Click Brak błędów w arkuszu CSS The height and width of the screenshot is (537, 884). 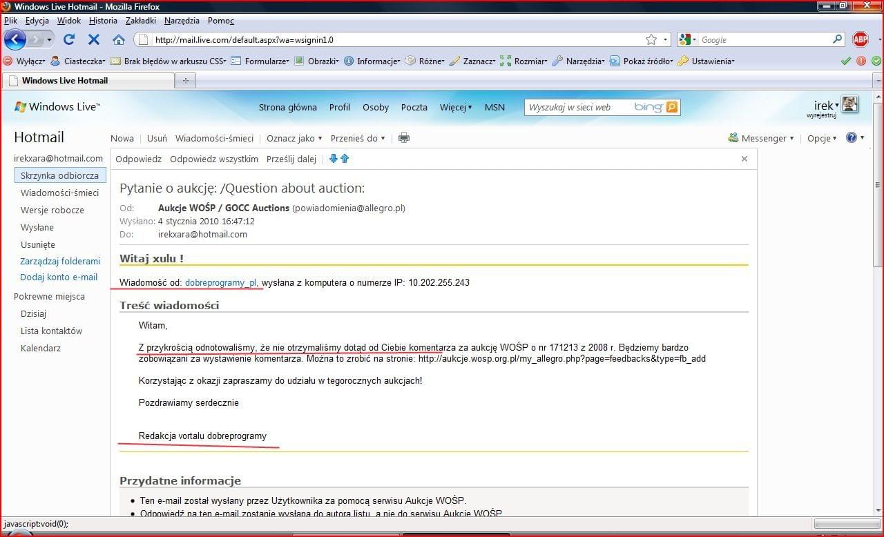pyautogui.click(x=168, y=61)
